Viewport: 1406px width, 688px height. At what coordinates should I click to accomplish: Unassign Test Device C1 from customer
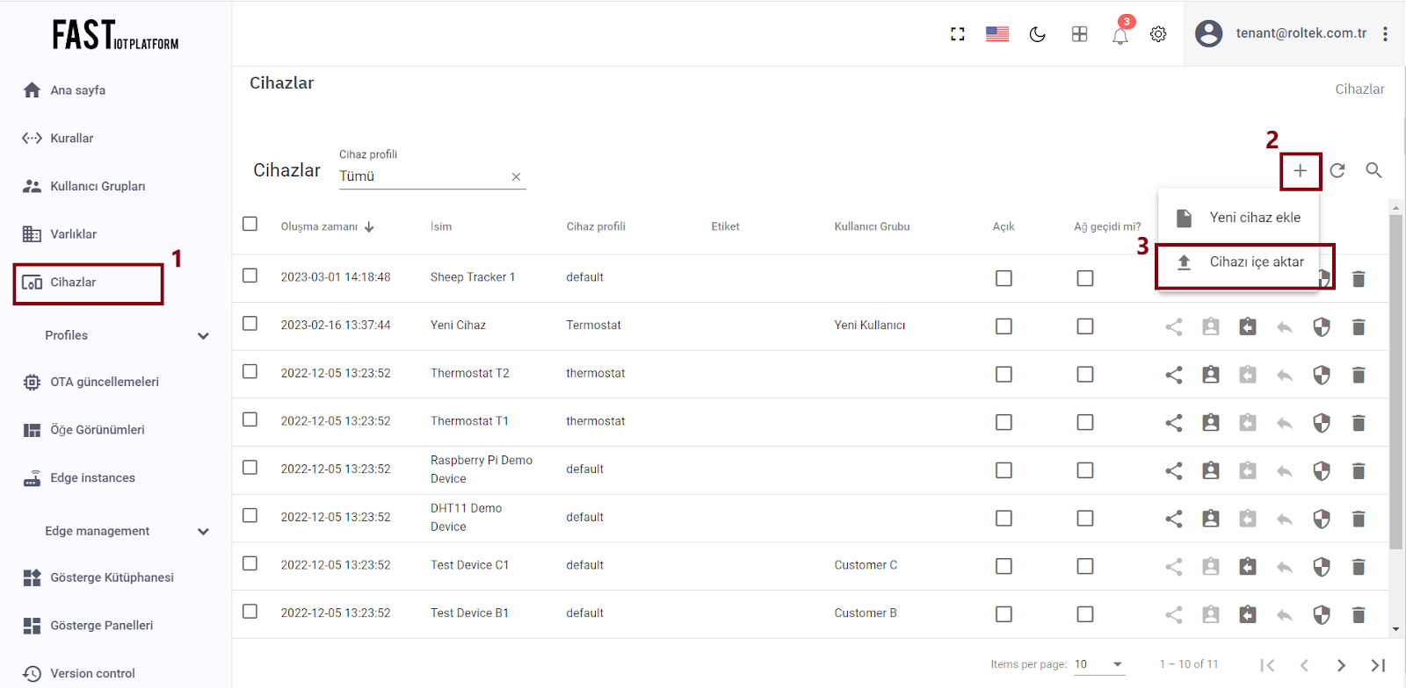click(x=1248, y=567)
